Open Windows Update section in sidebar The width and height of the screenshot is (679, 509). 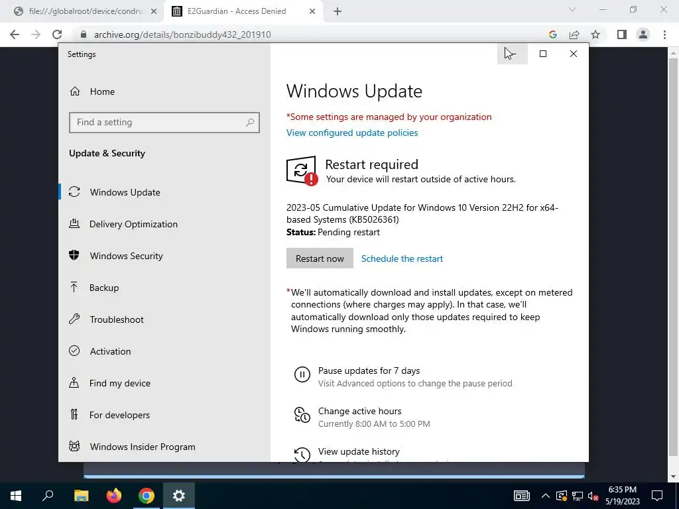tap(164, 192)
